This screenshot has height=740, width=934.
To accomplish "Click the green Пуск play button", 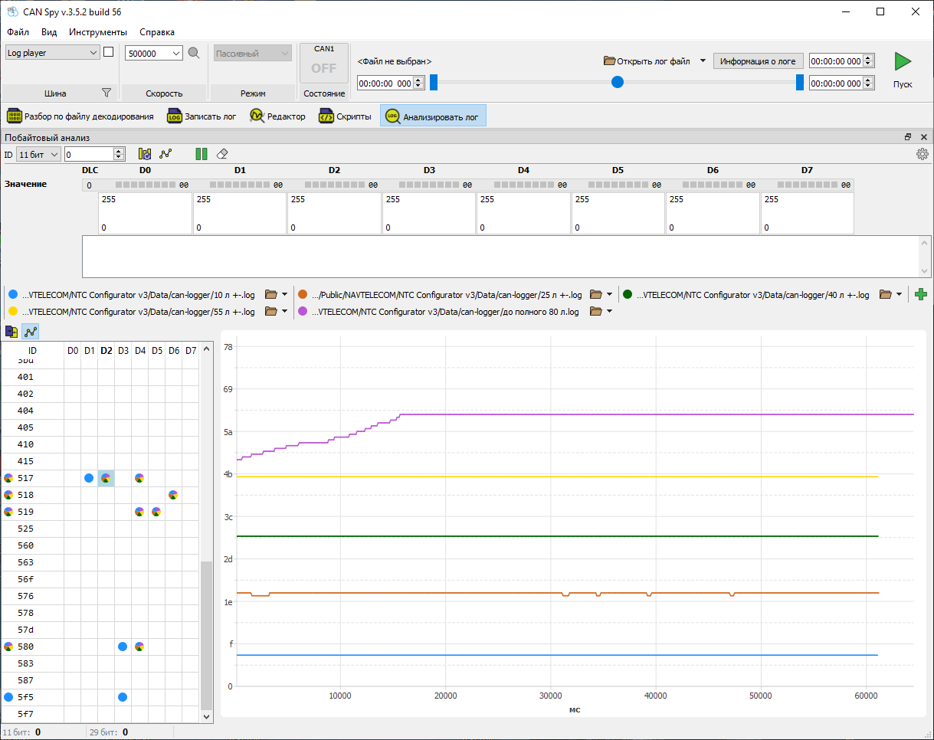I will point(903,62).
